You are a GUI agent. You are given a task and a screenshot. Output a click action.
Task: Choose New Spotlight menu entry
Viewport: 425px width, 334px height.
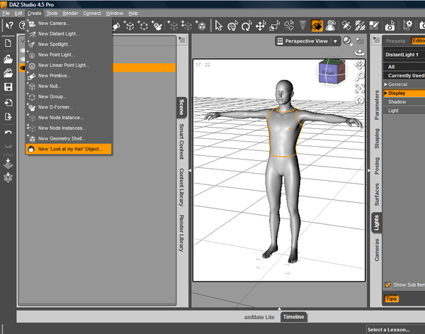click(x=69, y=44)
